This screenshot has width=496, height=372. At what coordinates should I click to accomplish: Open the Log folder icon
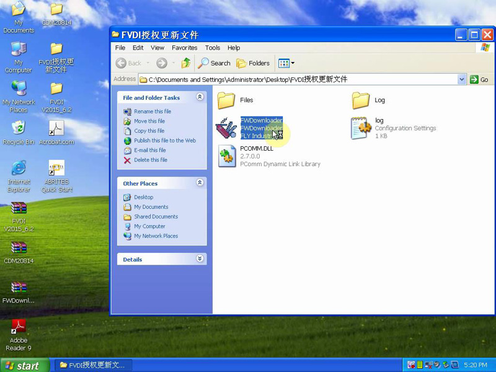click(361, 100)
